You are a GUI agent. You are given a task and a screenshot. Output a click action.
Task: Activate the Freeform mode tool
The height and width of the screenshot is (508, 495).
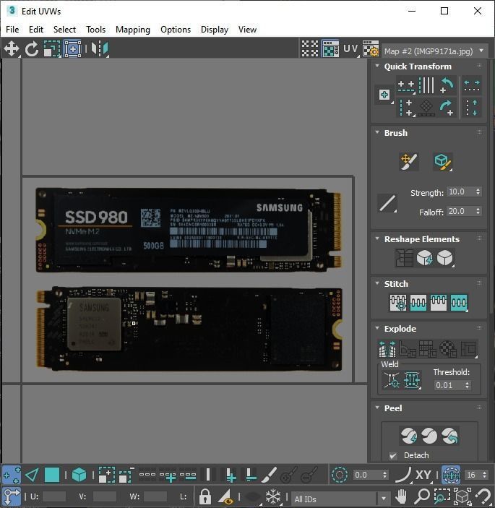tap(72, 49)
